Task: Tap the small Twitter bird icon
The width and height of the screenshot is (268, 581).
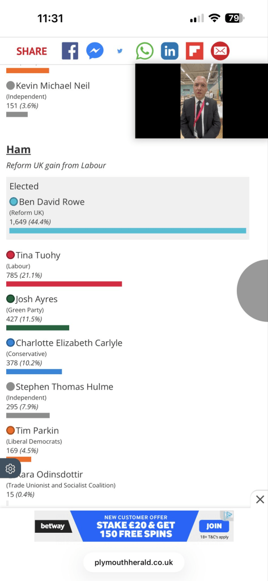Action: [x=120, y=51]
